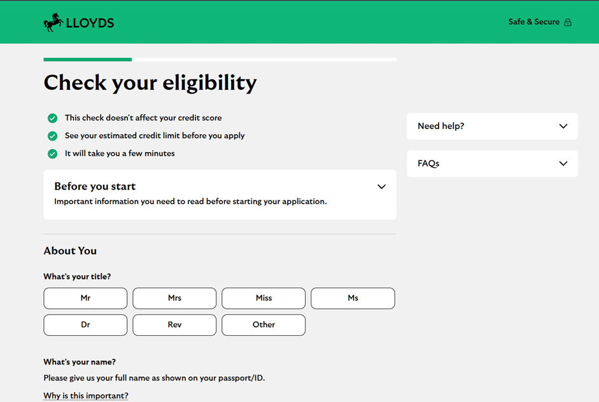Select the Mrs title option
This screenshot has width=599, height=402.
174,298
